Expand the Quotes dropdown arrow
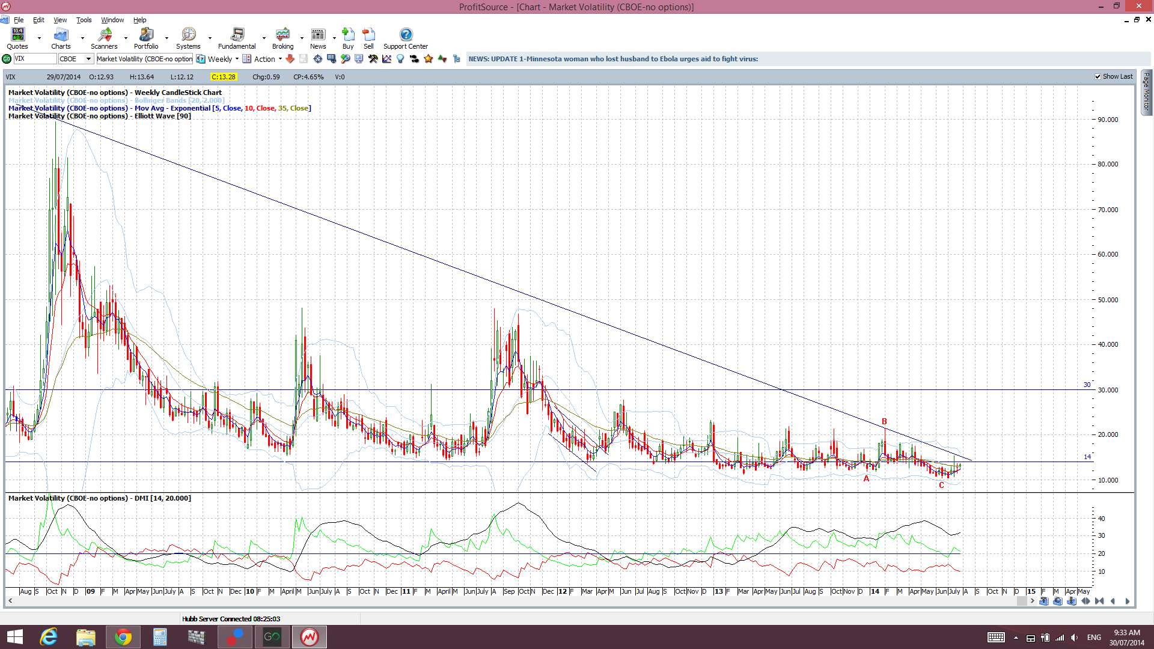1154x649 pixels. [x=39, y=38]
